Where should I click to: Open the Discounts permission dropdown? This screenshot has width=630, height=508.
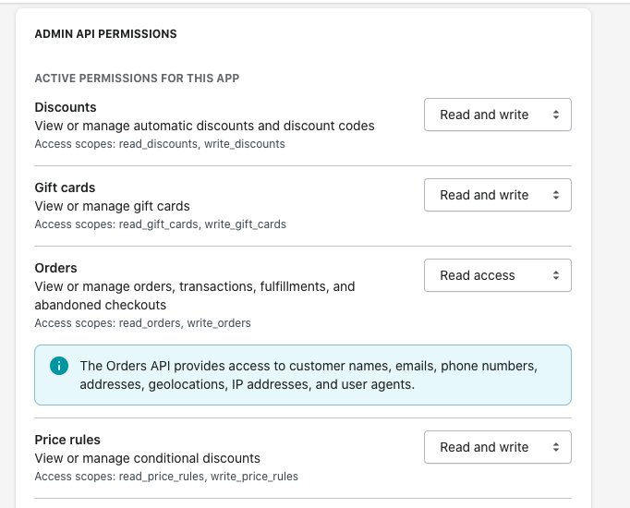[497, 115]
